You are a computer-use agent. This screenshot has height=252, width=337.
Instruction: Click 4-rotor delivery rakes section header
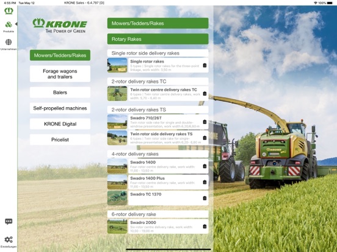(158, 154)
